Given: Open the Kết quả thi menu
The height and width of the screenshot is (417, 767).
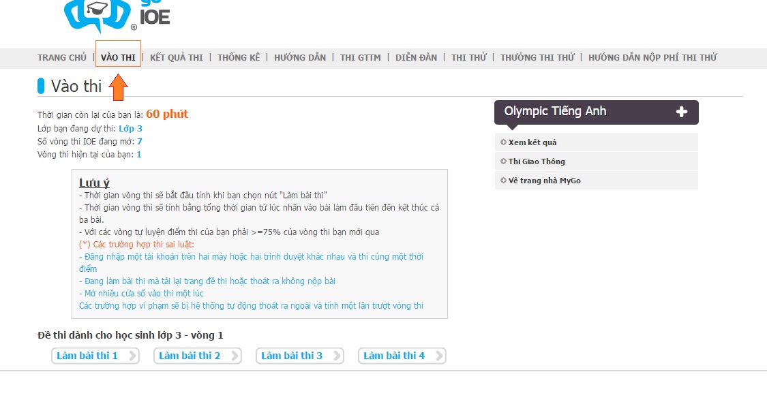Looking at the screenshot, I should (176, 58).
